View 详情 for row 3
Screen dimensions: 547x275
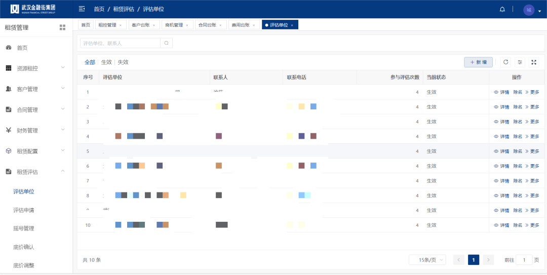(x=501, y=122)
